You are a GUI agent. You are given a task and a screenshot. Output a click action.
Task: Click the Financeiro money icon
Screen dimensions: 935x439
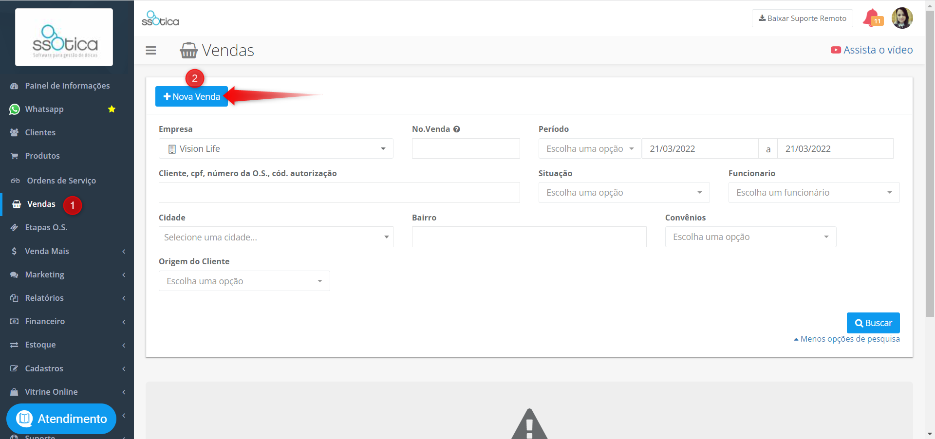point(15,321)
